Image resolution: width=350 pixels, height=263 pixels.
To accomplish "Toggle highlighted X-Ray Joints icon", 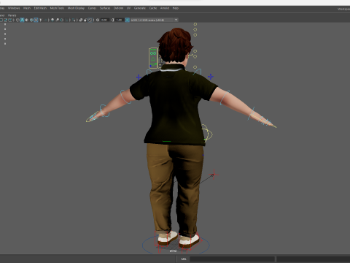I will tap(90, 20).
